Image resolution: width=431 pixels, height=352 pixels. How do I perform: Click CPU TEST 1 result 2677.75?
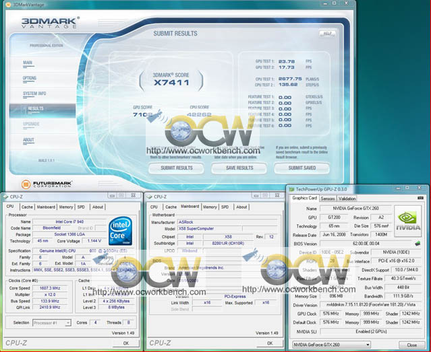(x=290, y=79)
